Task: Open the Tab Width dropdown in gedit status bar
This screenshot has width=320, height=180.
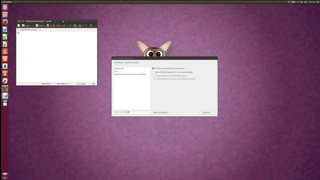Action: [62, 84]
